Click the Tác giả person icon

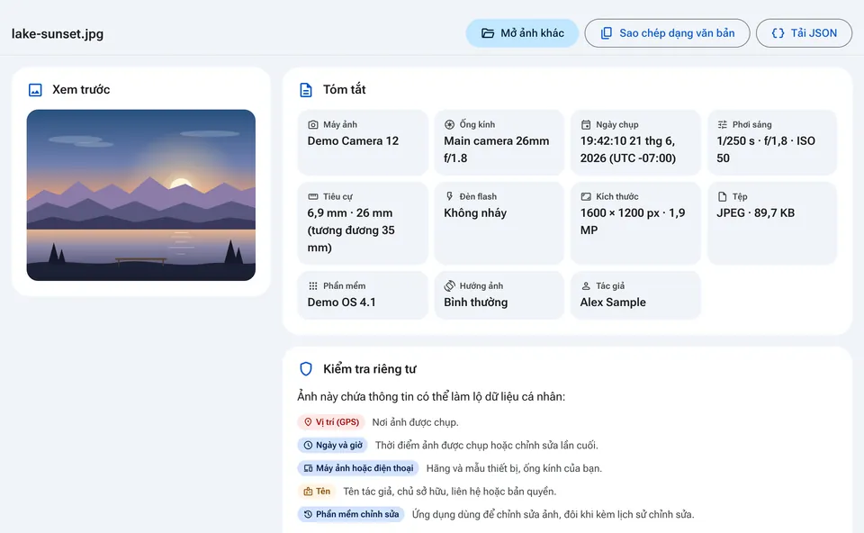586,286
